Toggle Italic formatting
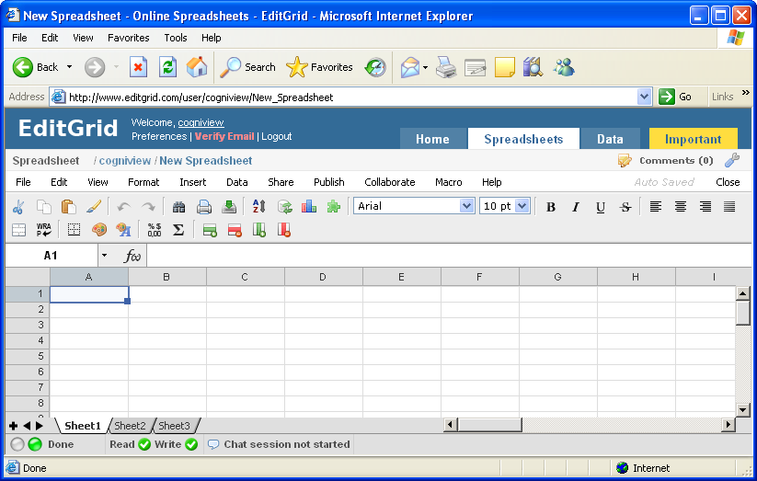This screenshot has height=481, width=757. point(576,207)
